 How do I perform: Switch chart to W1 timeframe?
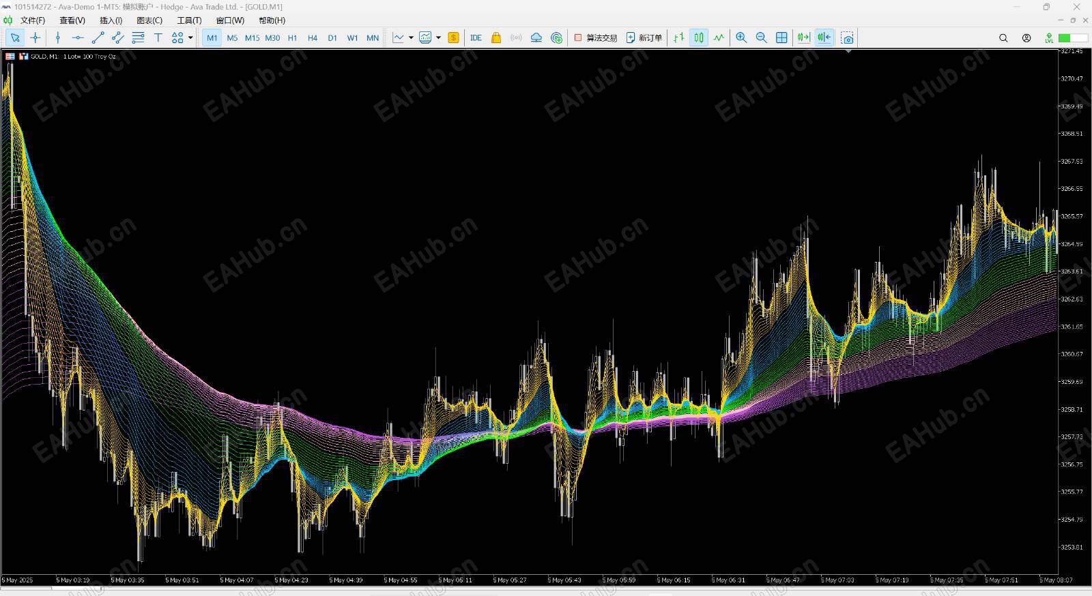[352, 38]
